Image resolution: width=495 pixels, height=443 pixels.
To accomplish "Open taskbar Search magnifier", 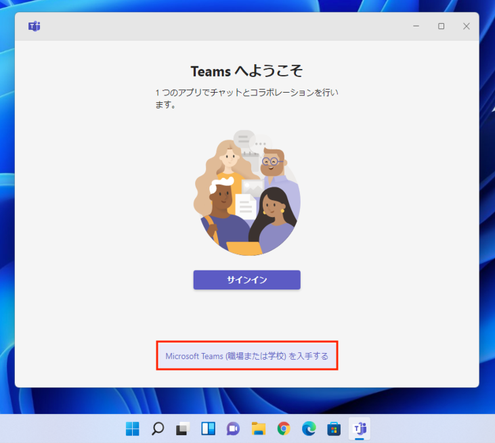I will click(x=158, y=429).
